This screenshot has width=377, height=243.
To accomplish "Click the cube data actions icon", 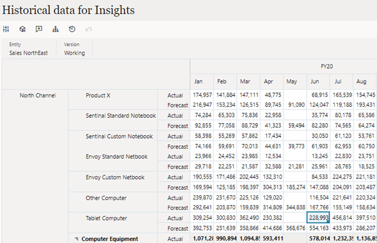I will point(22,29).
